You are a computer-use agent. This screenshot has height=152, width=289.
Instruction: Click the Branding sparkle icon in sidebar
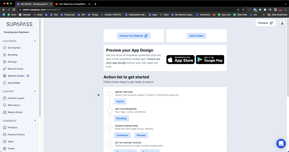coord(5,55)
